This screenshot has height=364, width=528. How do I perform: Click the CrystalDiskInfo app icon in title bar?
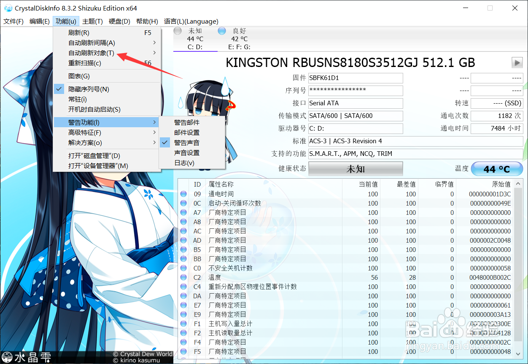coord(8,8)
